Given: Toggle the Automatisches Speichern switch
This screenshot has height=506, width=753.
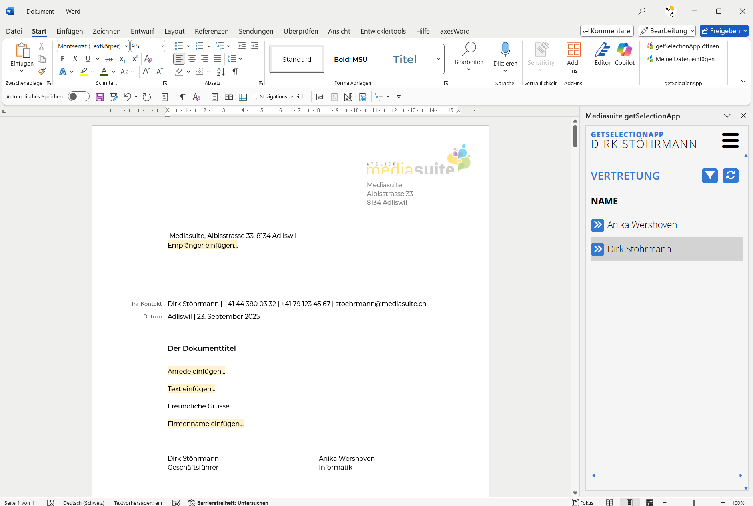Looking at the screenshot, I should pyautogui.click(x=78, y=96).
